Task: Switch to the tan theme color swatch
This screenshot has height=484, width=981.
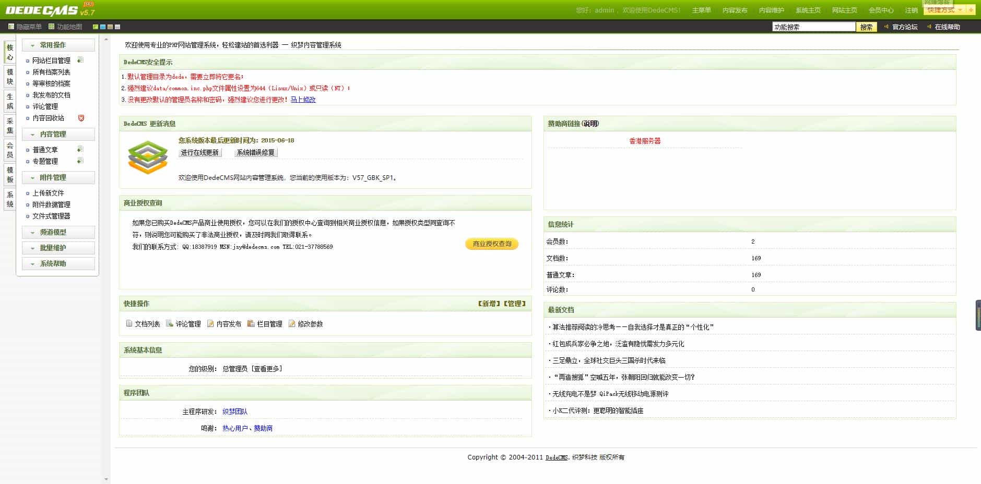Action: [110, 27]
